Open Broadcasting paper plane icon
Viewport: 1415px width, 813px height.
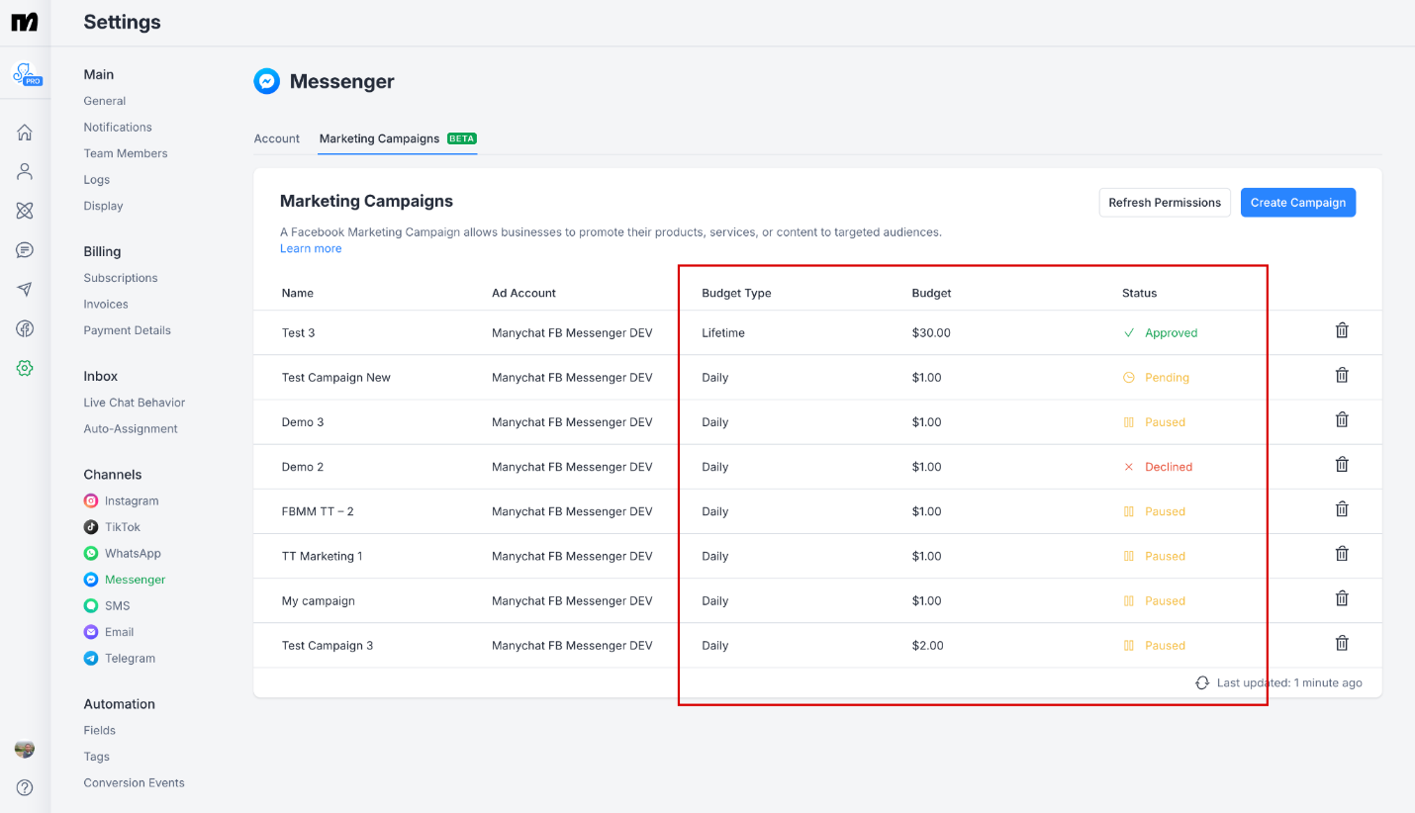point(25,290)
